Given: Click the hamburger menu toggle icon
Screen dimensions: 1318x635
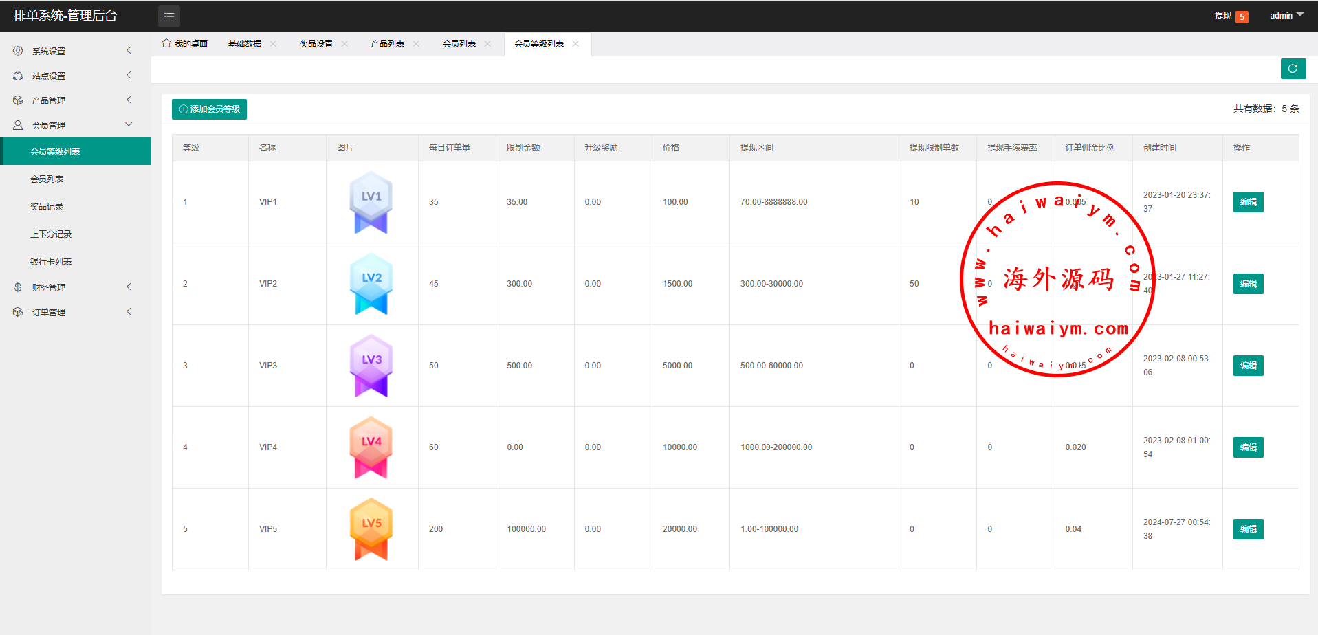Looking at the screenshot, I should click(168, 16).
